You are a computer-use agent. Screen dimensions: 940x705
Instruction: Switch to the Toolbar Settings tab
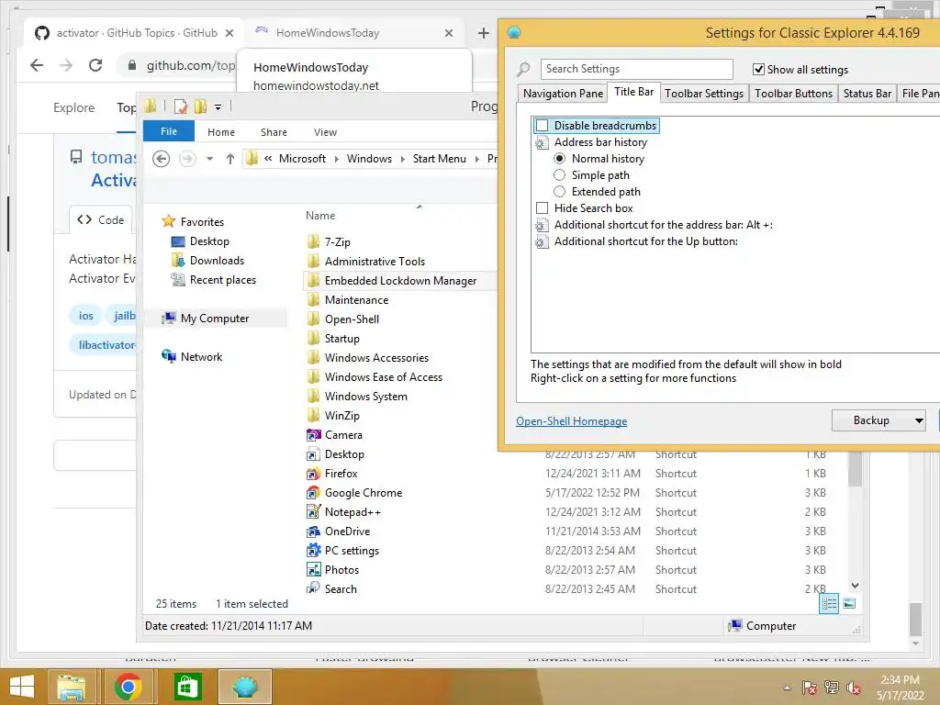click(x=704, y=94)
